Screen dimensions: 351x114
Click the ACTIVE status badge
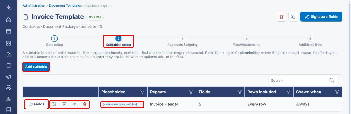point(95,17)
